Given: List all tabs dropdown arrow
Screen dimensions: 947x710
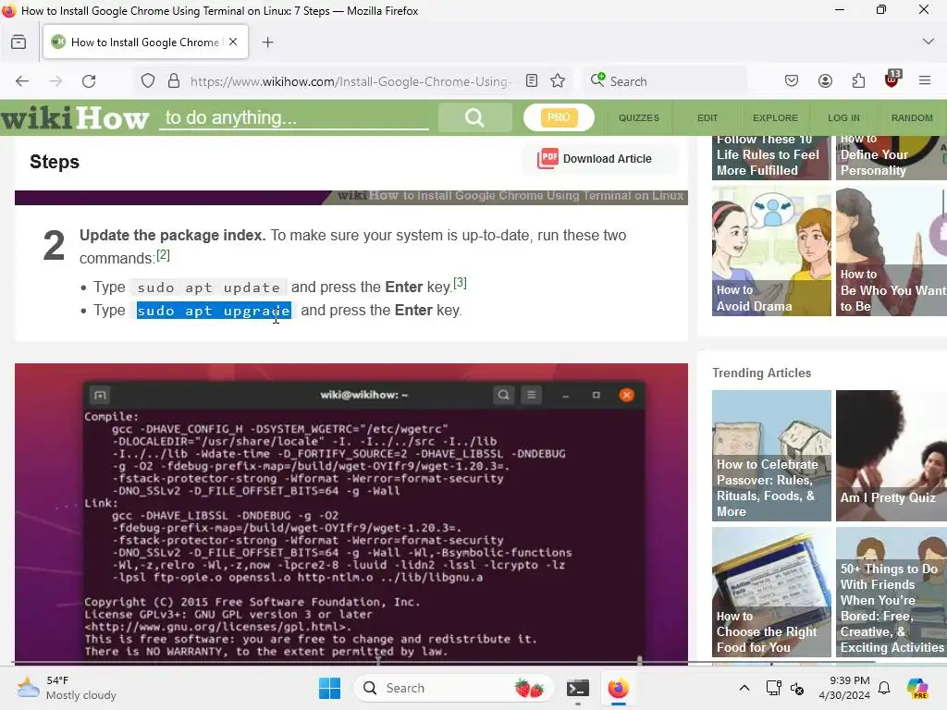Looking at the screenshot, I should [x=929, y=42].
